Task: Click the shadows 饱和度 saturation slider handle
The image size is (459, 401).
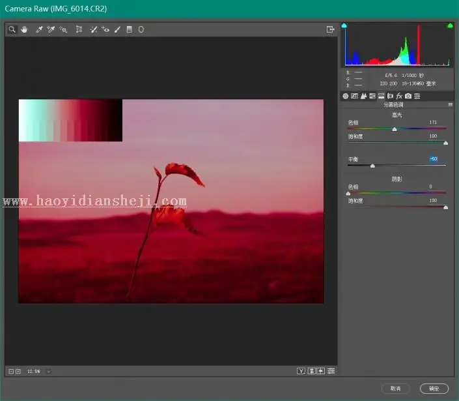Action: pyautogui.click(x=445, y=207)
